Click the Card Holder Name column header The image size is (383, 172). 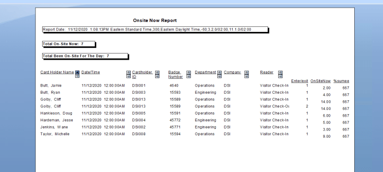(x=57, y=72)
